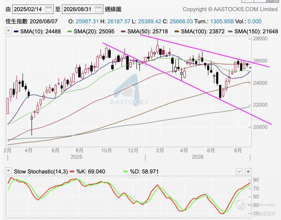Image resolution: width=281 pixels, height=220 pixels.
Task: Open the end date calendar picker icon
Action: coord(98,9)
